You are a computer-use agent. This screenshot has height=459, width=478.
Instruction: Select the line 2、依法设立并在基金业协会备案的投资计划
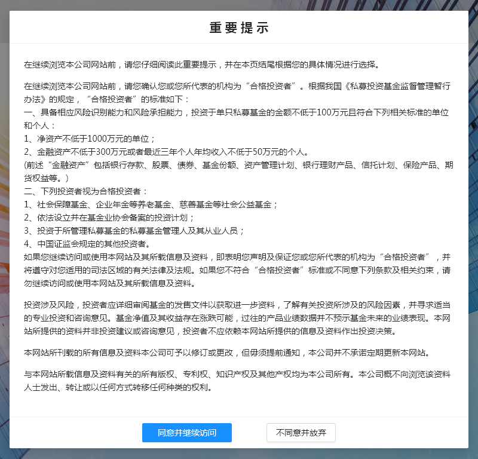tap(109, 218)
